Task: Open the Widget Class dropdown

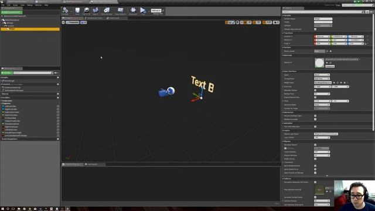Action: [x=323, y=83]
